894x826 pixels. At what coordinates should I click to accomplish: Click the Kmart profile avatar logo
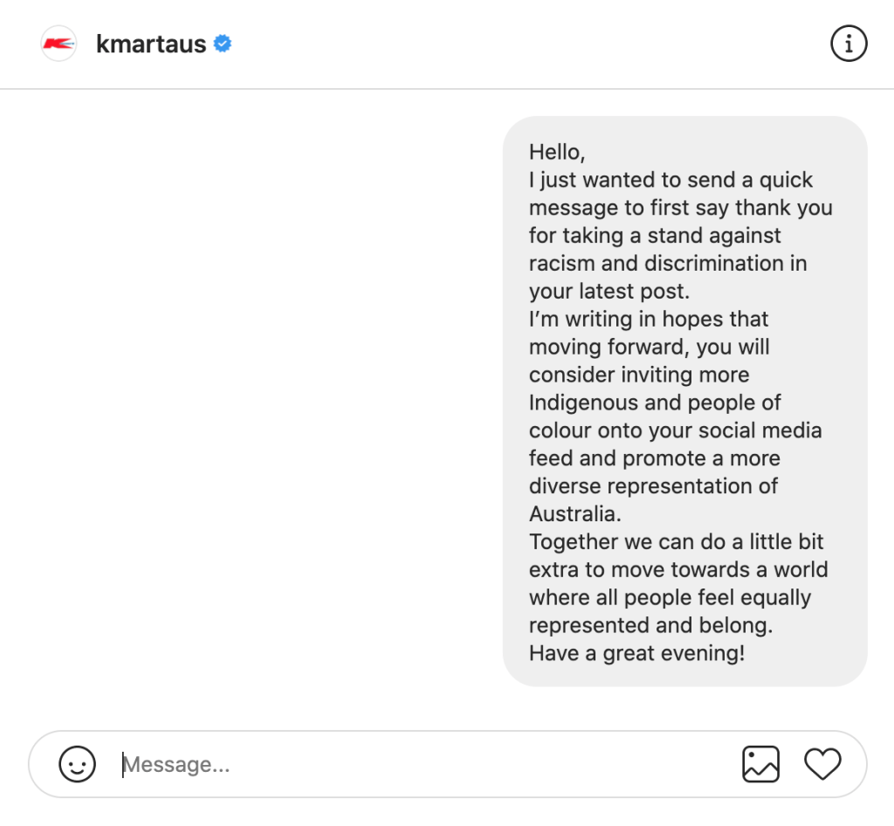59,44
